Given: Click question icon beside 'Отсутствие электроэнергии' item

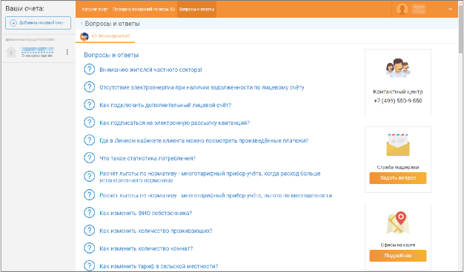Looking at the screenshot, I should click(90, 87).
